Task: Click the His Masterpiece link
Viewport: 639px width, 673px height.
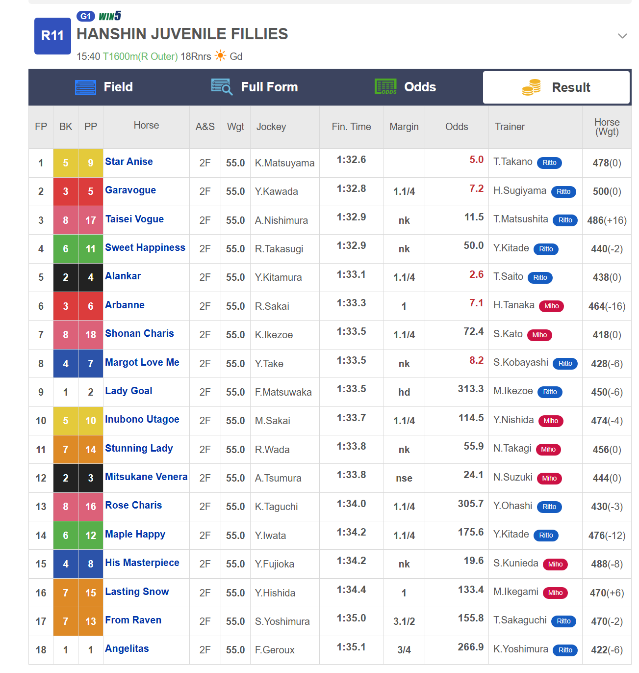Action: [x=142, y=563]
